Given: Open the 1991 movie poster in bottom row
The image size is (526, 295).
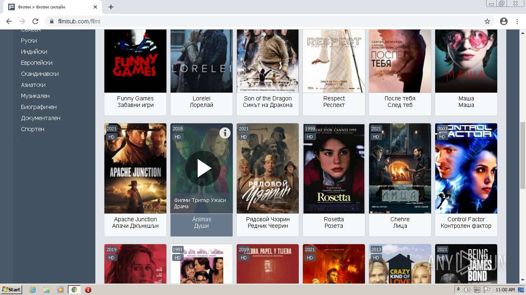Looking at the screenshot, I should click(201, 264).
